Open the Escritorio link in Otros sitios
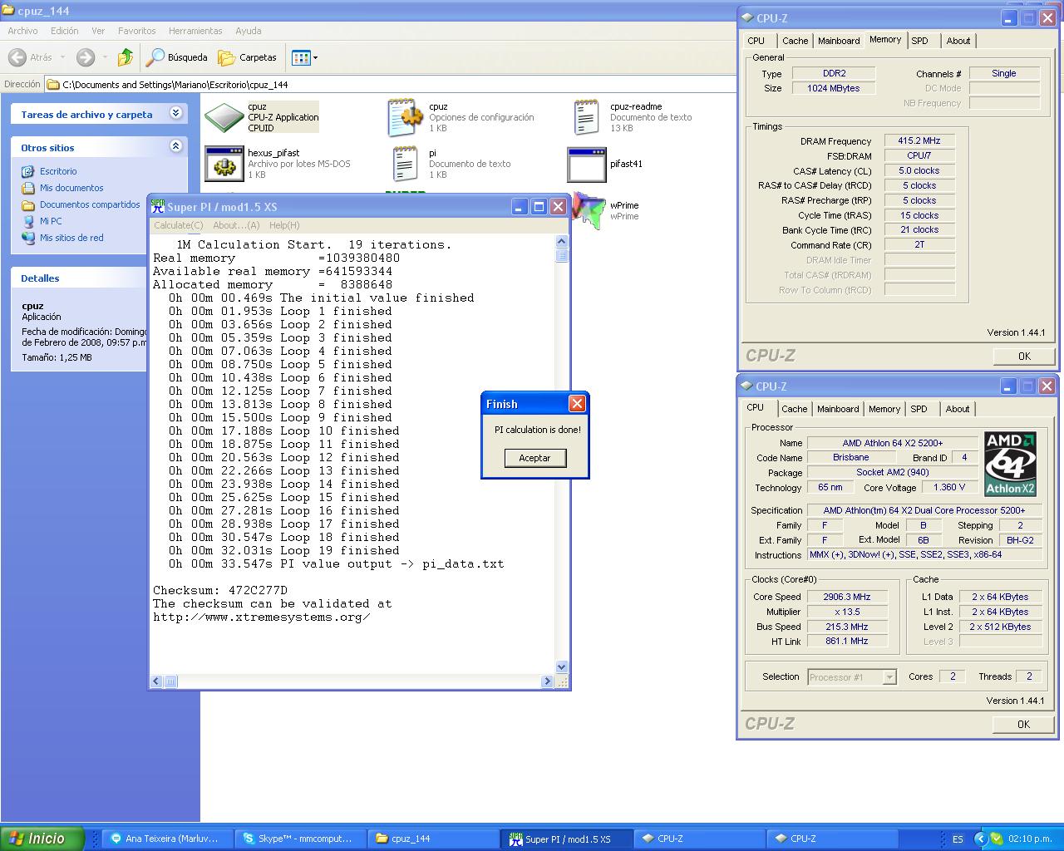The image size is (1064, 851). (58, 171)
